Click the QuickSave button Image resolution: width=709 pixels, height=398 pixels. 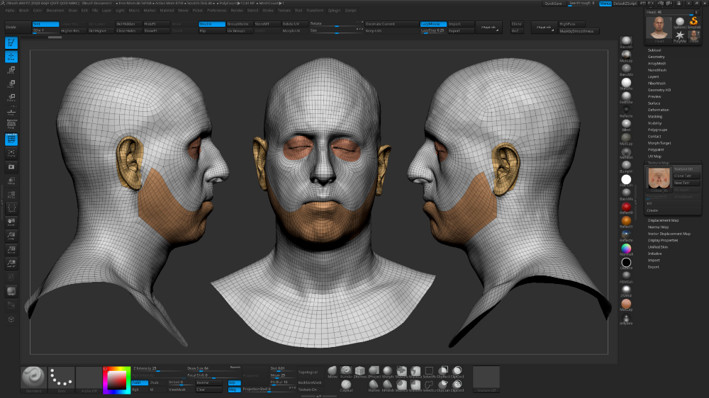[554, 4]
